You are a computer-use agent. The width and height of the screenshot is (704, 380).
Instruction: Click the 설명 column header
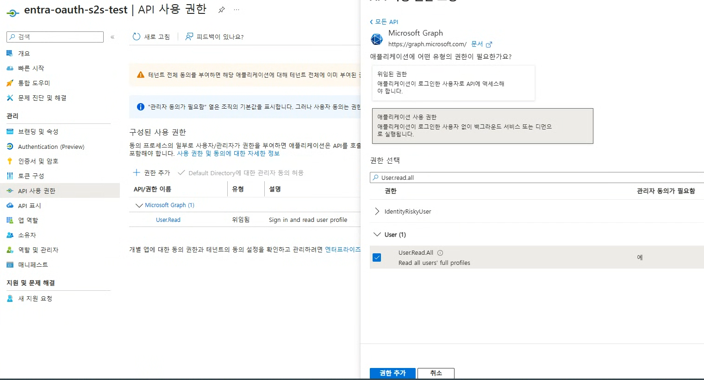pyautogui.click(x=275, y=189)
